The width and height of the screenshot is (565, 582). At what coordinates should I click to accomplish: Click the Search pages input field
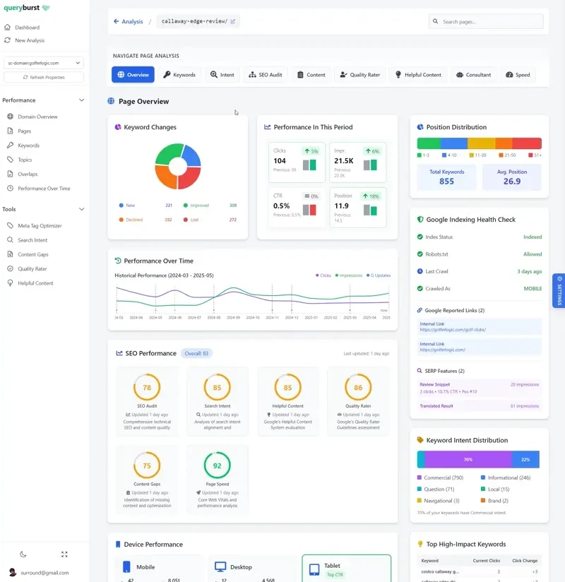point(486,21)
